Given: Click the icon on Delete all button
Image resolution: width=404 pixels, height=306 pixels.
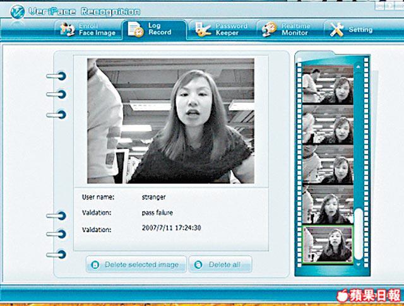Looking at the screenshot, I should coord(199,265).
